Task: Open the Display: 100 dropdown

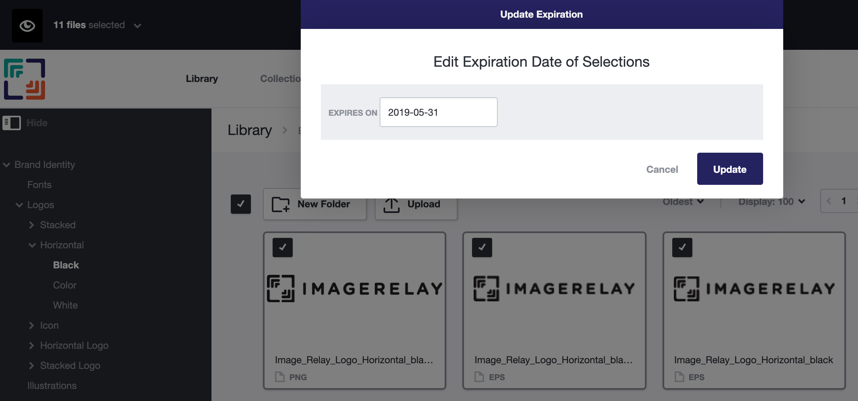Action: coord(772,202)
